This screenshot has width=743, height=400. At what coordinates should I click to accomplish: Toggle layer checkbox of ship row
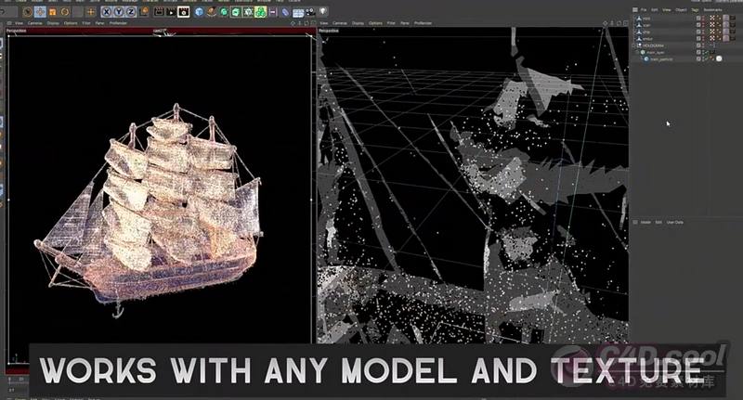(x=698, y=32)
